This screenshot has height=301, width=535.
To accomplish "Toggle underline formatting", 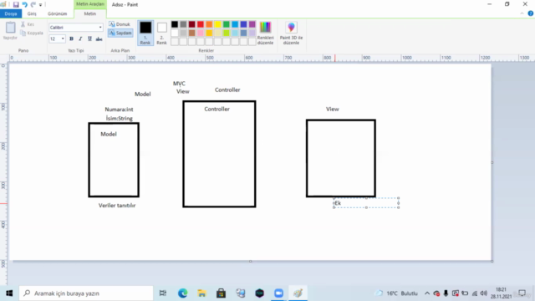I will pos(89,39).
